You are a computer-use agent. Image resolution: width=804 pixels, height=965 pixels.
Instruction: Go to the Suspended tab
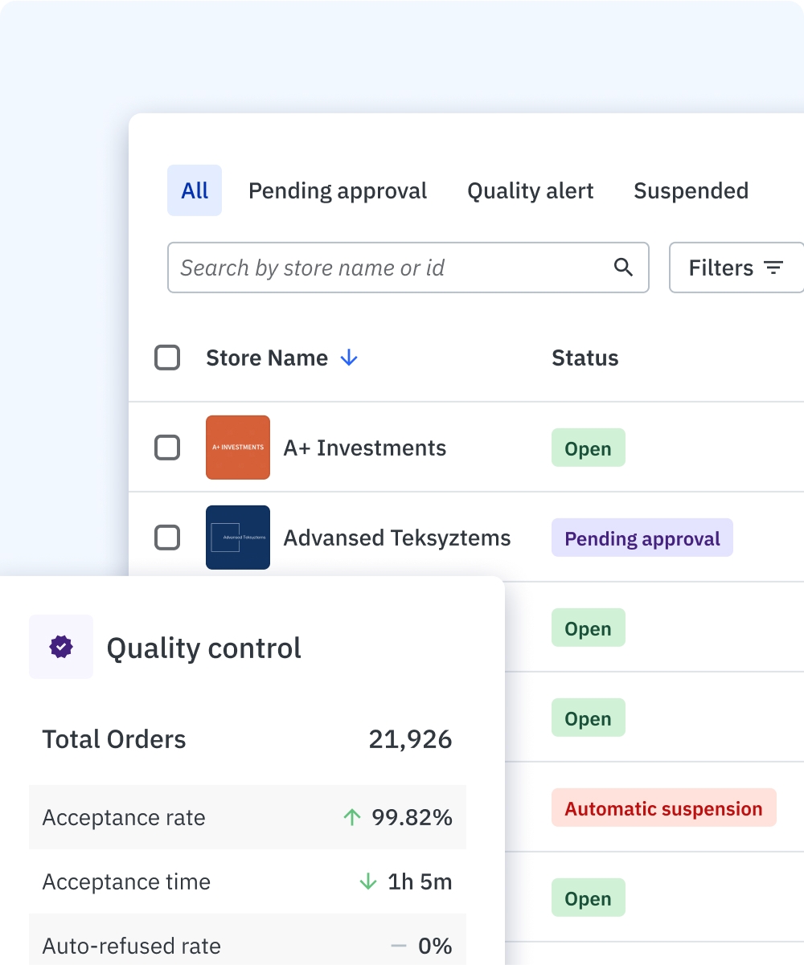coord(691,191)
